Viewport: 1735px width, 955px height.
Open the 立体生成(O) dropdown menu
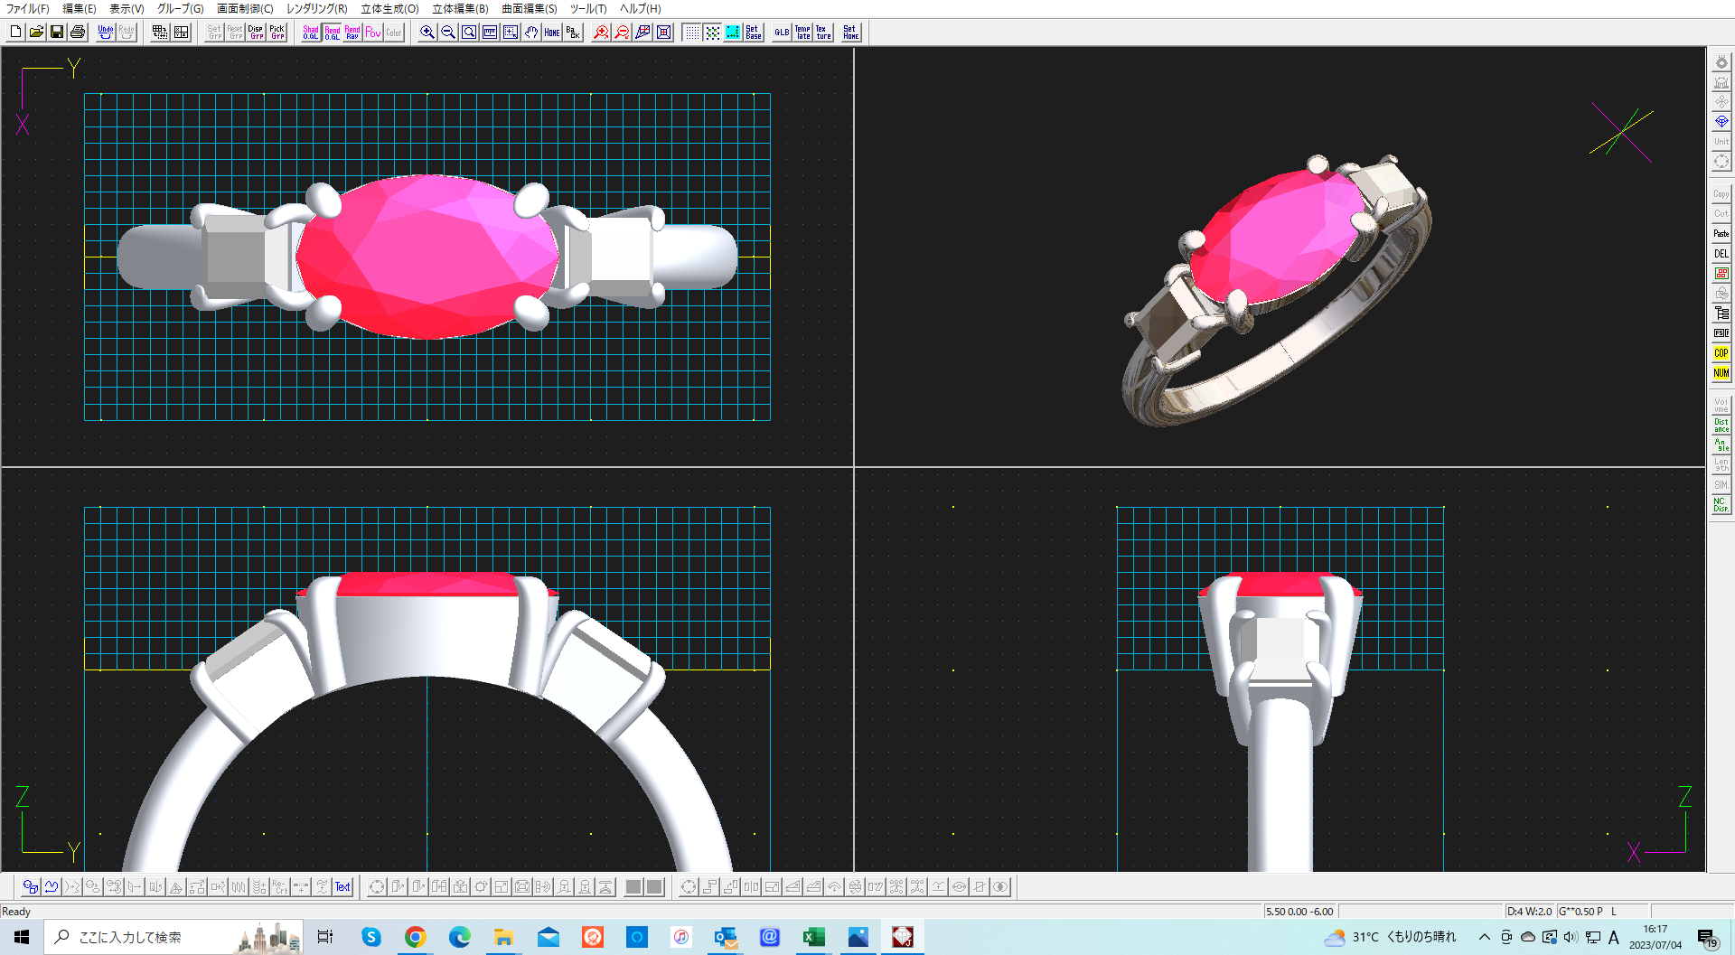(x=389, y=9)
